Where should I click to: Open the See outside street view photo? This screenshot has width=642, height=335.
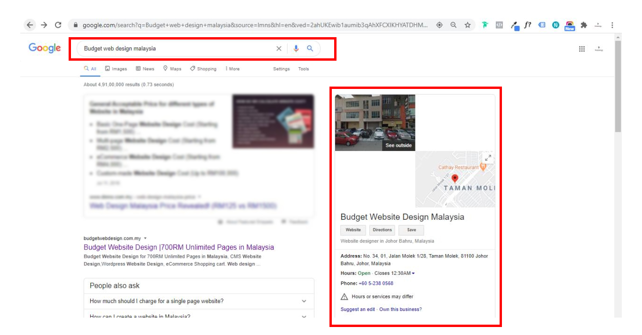pos(375,122)
